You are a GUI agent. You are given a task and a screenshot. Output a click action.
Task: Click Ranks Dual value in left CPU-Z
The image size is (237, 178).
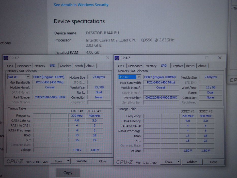pyautogui.click(x=99, y=92)
